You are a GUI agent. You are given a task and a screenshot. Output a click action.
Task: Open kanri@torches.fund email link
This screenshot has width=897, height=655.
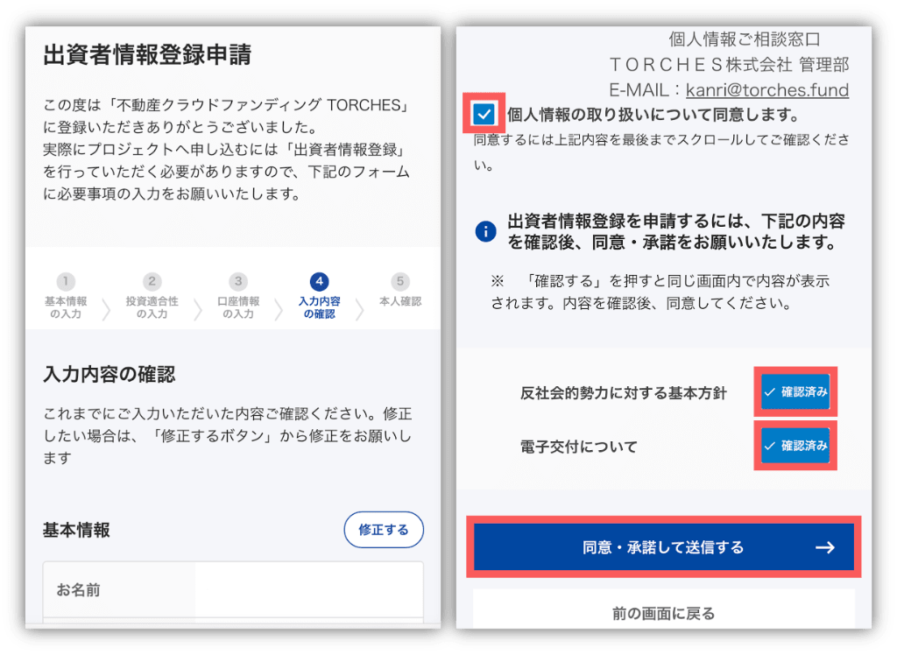click(767, 90)
